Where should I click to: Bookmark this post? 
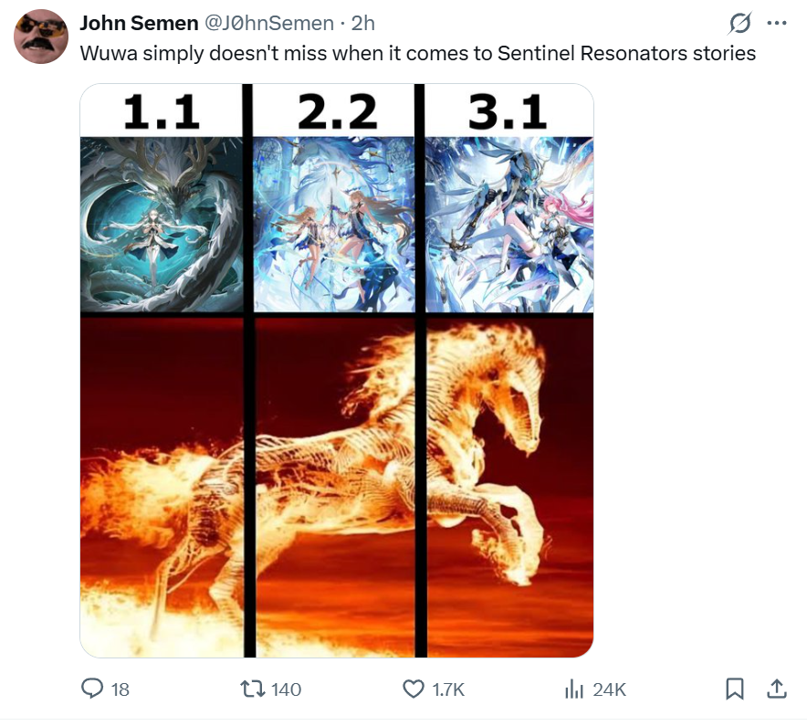(735, 689)
